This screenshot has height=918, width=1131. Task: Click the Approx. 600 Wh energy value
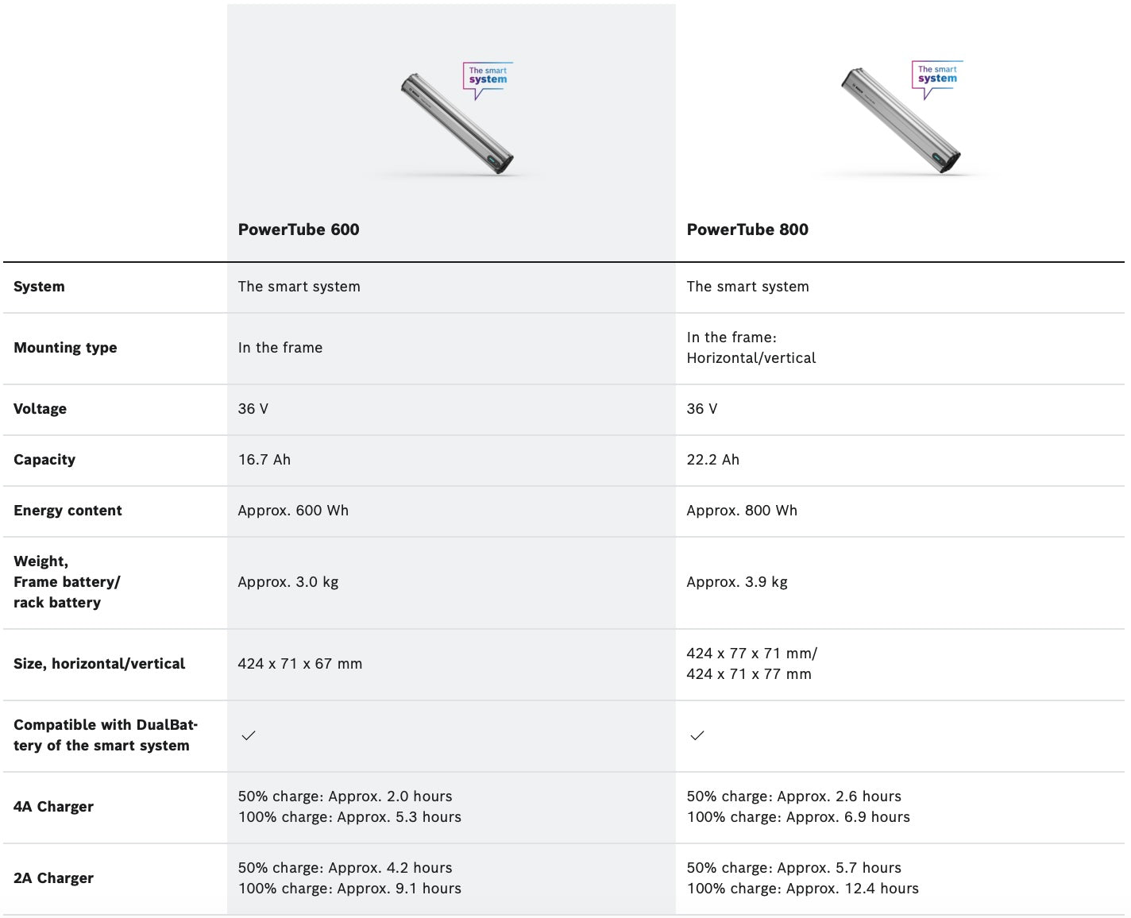293,511
